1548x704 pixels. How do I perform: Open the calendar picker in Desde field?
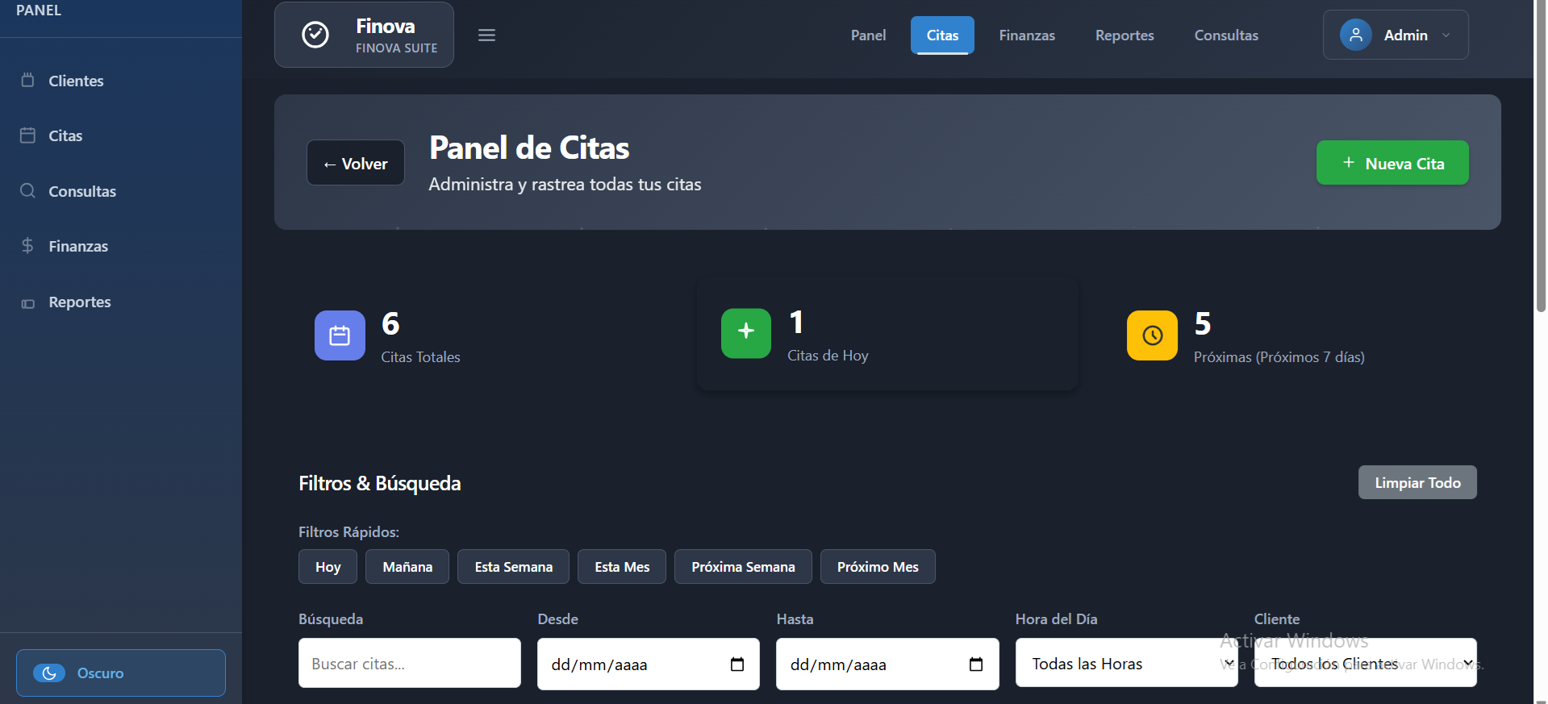pyautogui.click(x=736, y=664)
